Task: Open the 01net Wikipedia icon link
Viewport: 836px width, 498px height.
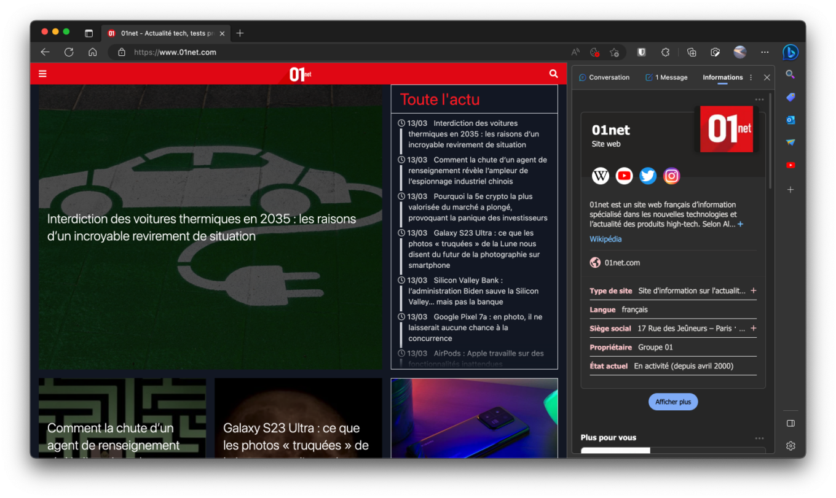Action: (601, 176)
